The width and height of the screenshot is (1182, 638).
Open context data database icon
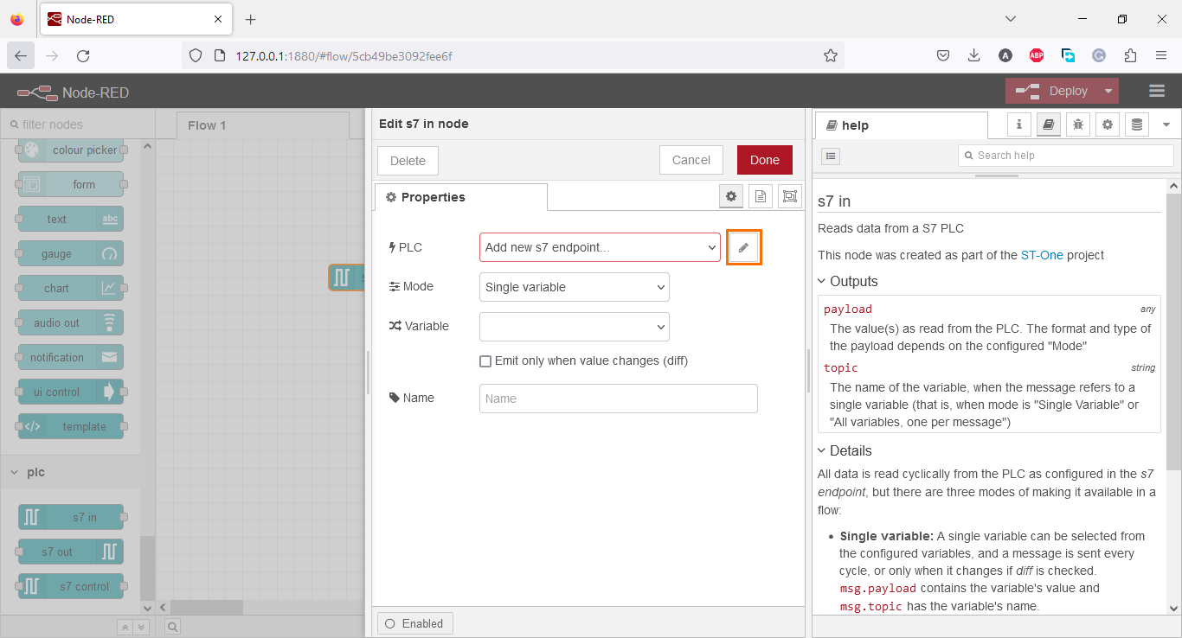(1137, 124)
